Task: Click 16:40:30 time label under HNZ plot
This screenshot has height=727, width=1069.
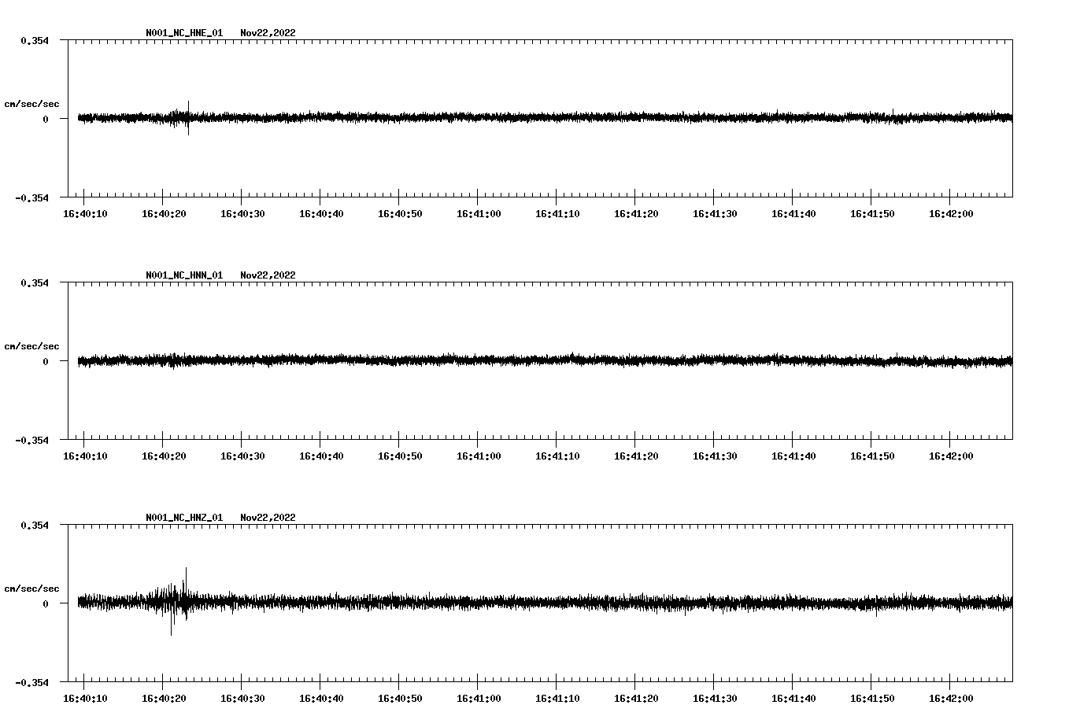Action: (x=242, y=699)
